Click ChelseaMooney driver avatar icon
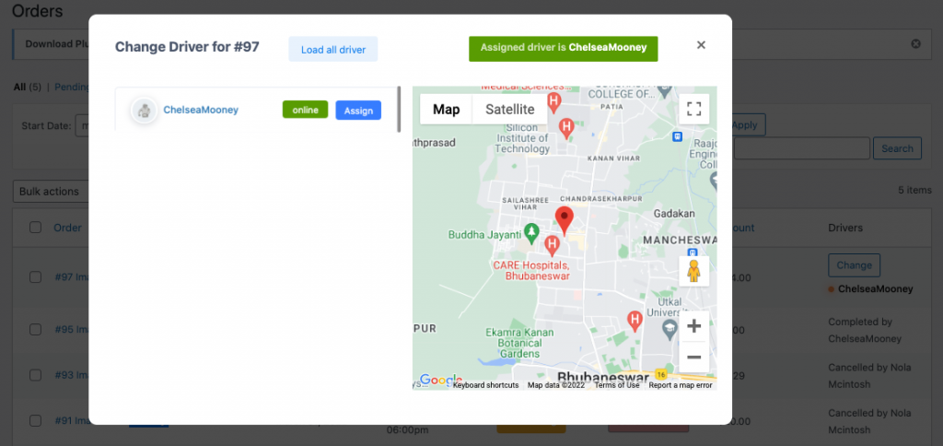 tap(144, 111)
